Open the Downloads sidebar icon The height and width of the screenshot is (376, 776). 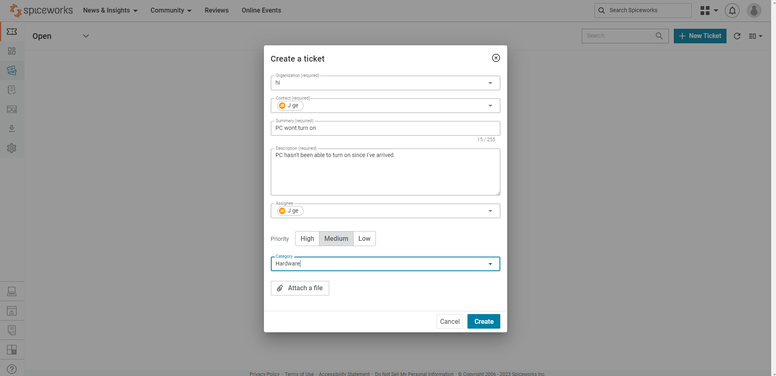pos(11,128)
